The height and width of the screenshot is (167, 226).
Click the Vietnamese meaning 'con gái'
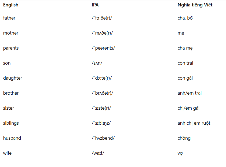tap(185, 78)
